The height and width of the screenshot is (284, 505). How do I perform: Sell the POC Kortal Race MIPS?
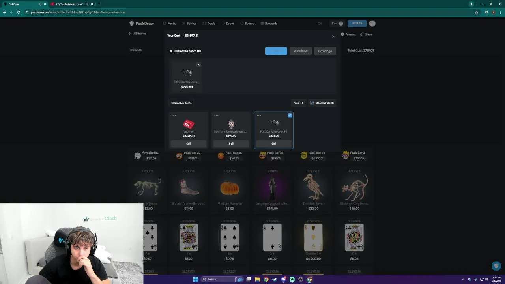point(274,144)
